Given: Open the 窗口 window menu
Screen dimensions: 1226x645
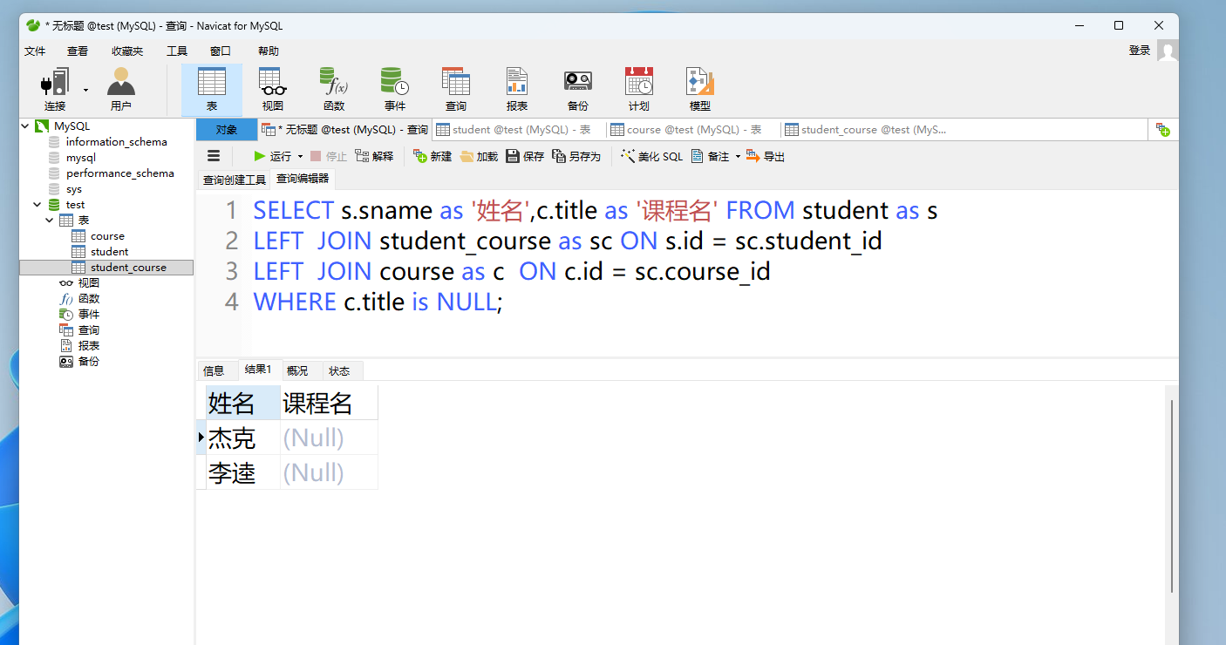Looking at the screenshot, I should (x=221, y=51).
